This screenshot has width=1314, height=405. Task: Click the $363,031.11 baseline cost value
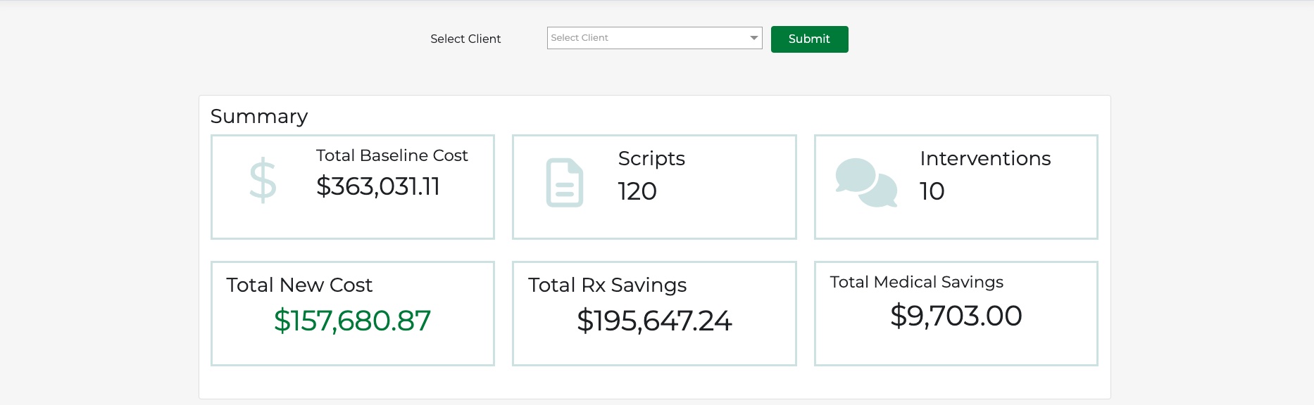[x=377, y=186]
